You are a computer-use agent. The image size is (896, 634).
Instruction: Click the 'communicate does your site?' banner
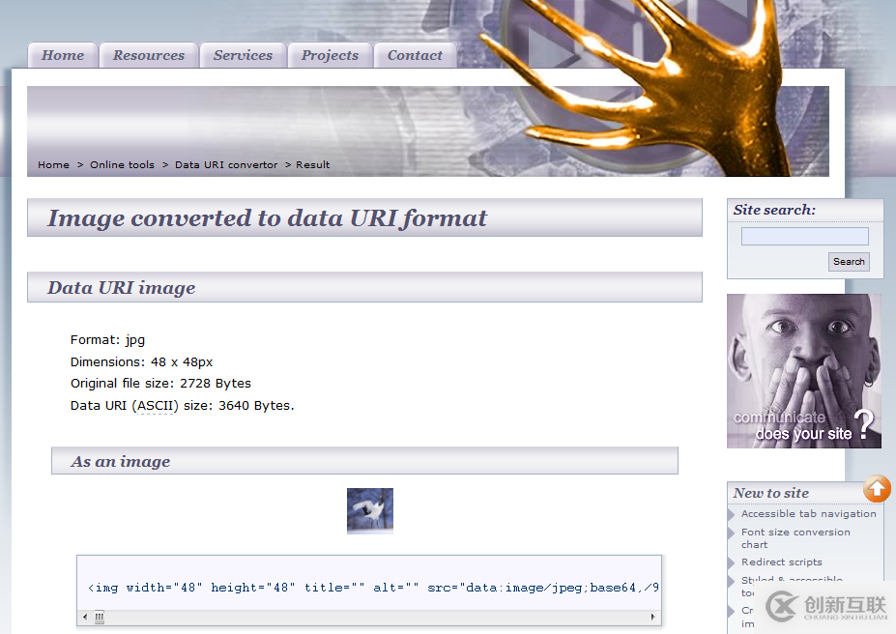coord(803,371)
